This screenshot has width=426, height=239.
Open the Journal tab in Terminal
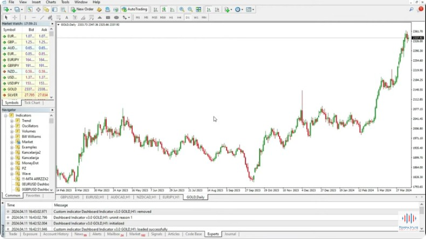click(x=230, y=234)
